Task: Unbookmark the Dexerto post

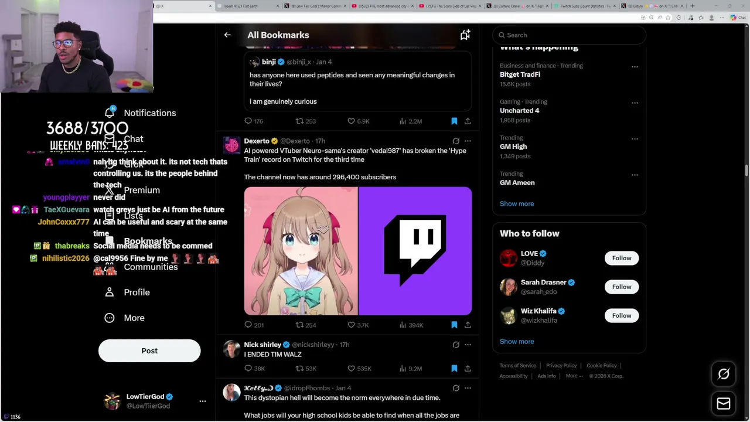Action: pos(454,325)
